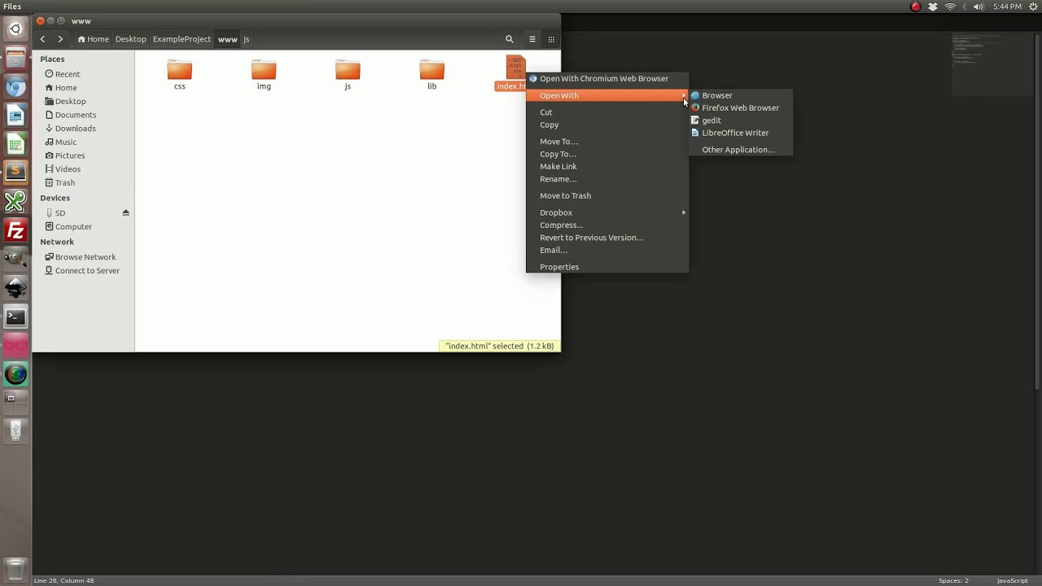Choose Compress... from the menu
This screenshot has width=1042, height=586.
(607, 225)
